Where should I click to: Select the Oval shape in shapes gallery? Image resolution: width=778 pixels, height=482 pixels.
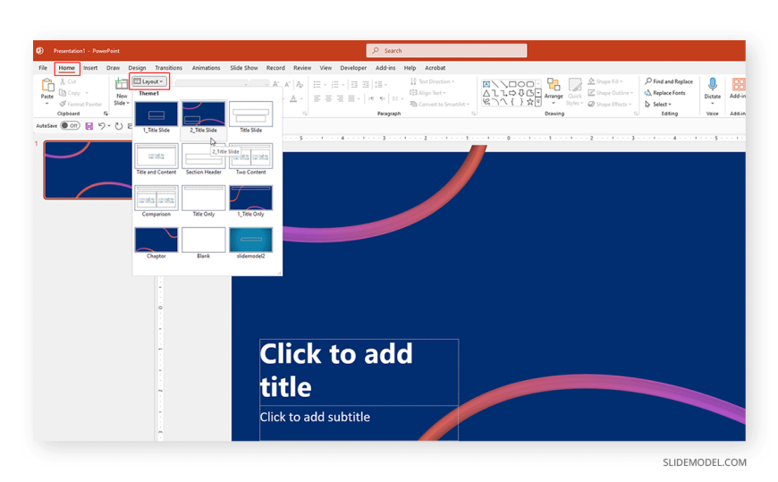click(x=521, y=84)
